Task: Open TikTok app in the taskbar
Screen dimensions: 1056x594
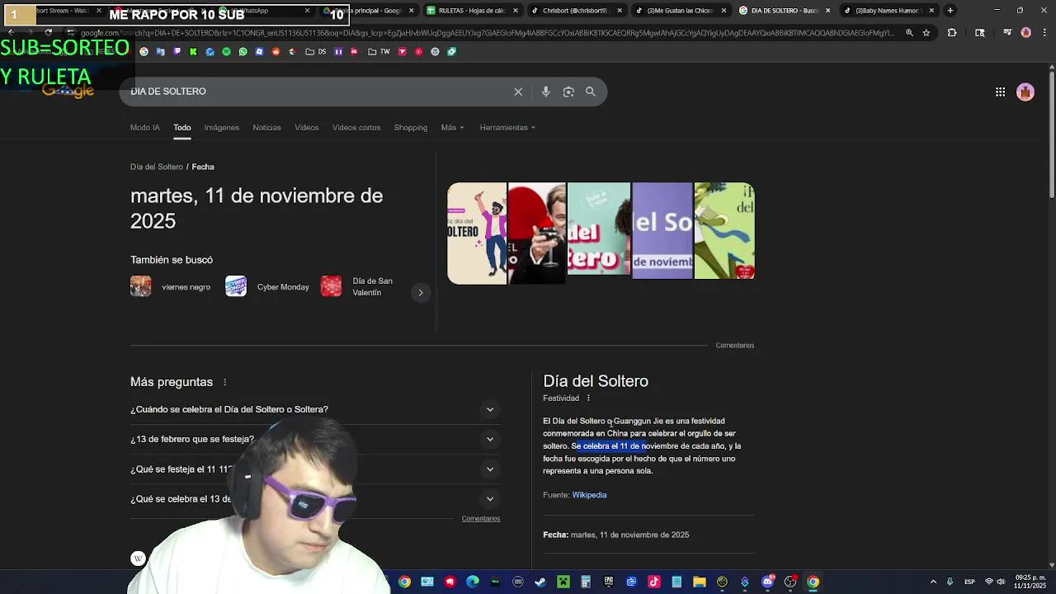Action: point(654,582)
